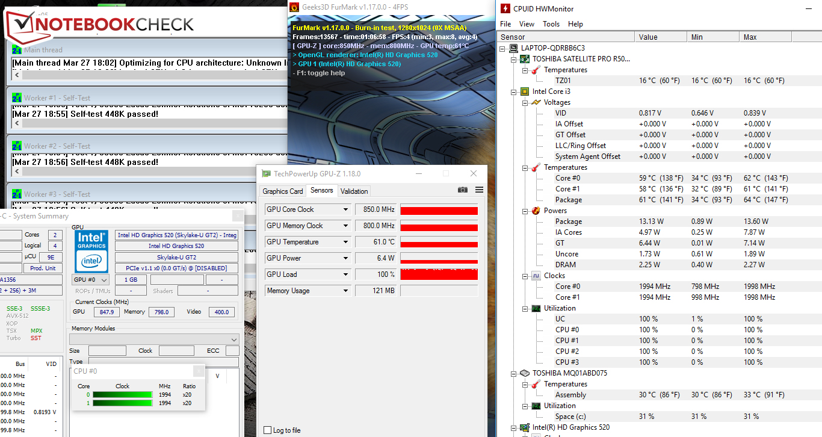This screenshot has width=822, height=437.
Task: Switch to GPU-Z Validation tab
Action: point(354,191)
